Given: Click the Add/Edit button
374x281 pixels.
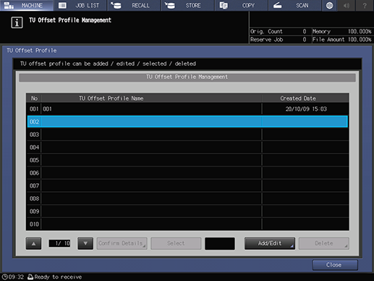Looking at the screenshot, I should 270,243.
